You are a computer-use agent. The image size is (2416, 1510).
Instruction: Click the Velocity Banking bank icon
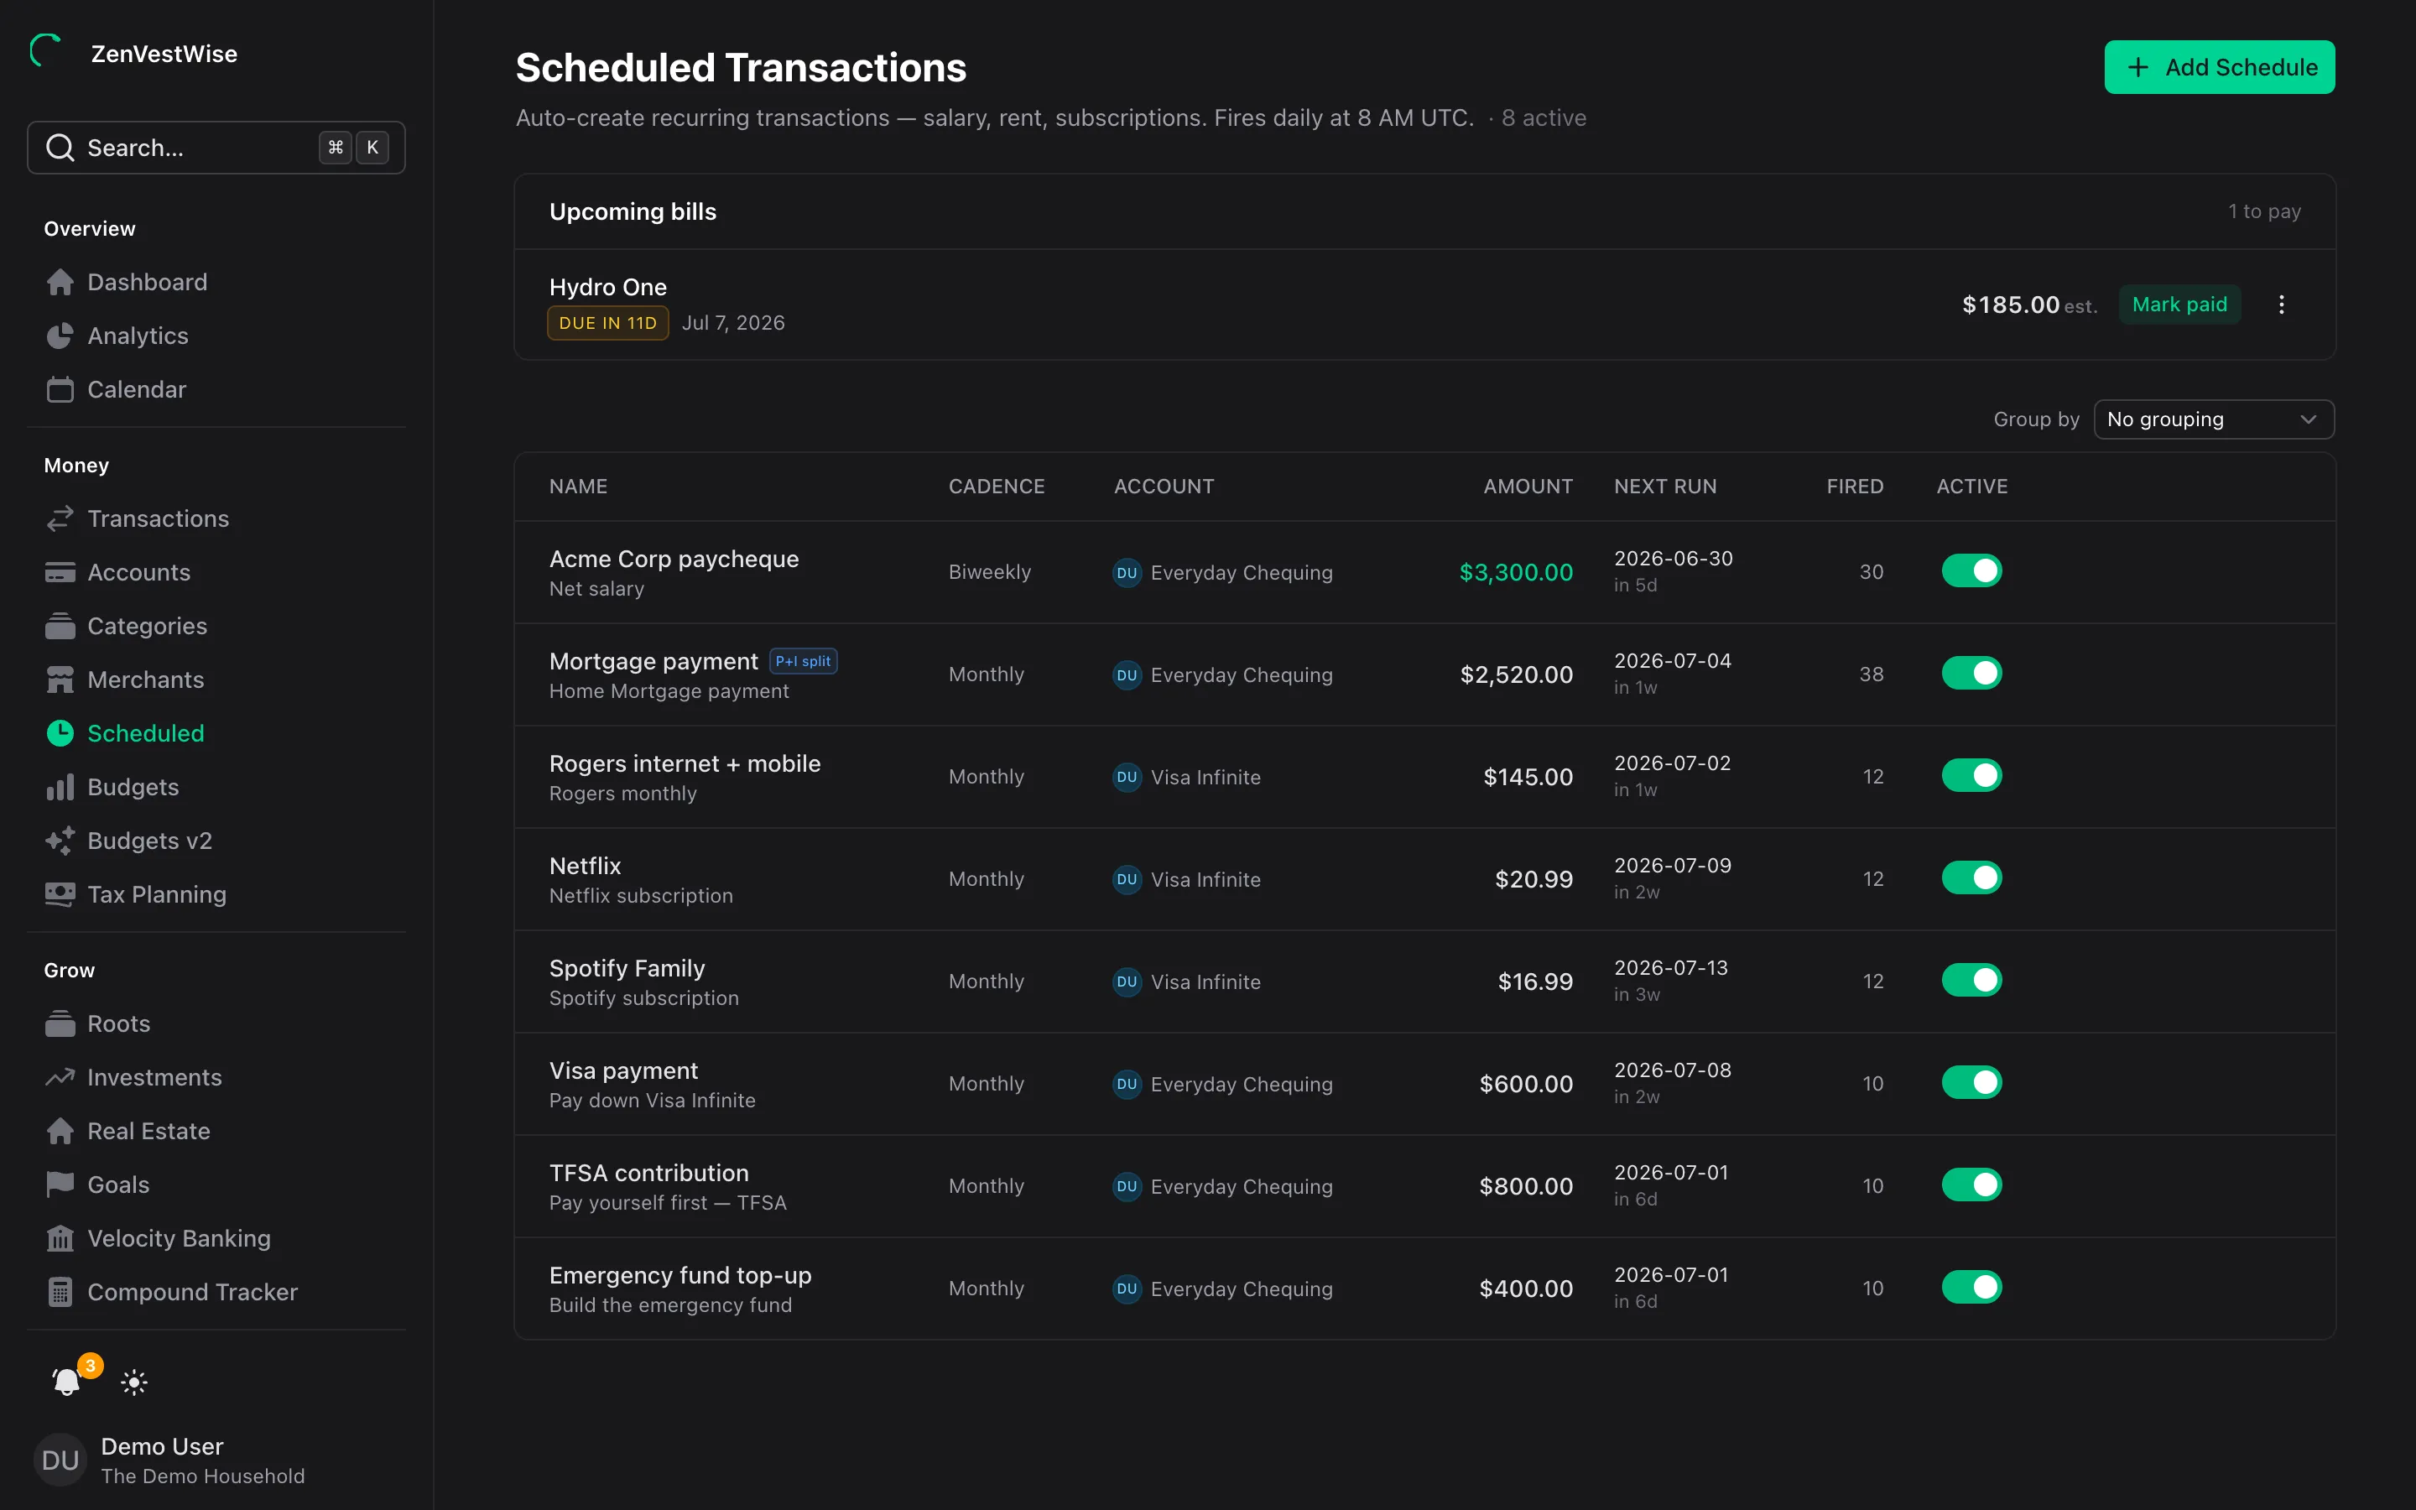pyautogui.click(x=60, y=1238)
